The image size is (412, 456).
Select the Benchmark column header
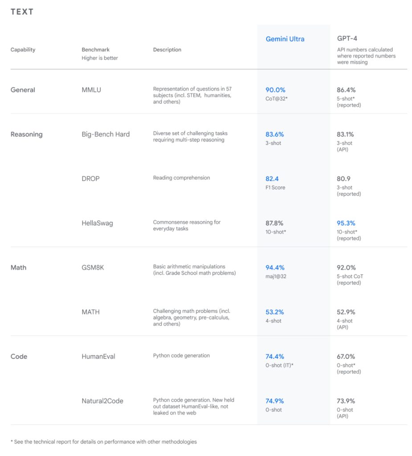(95, 50)
